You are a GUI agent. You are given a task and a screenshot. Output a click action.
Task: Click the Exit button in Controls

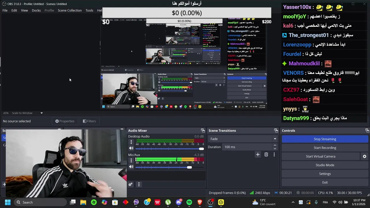click(325, 182)
